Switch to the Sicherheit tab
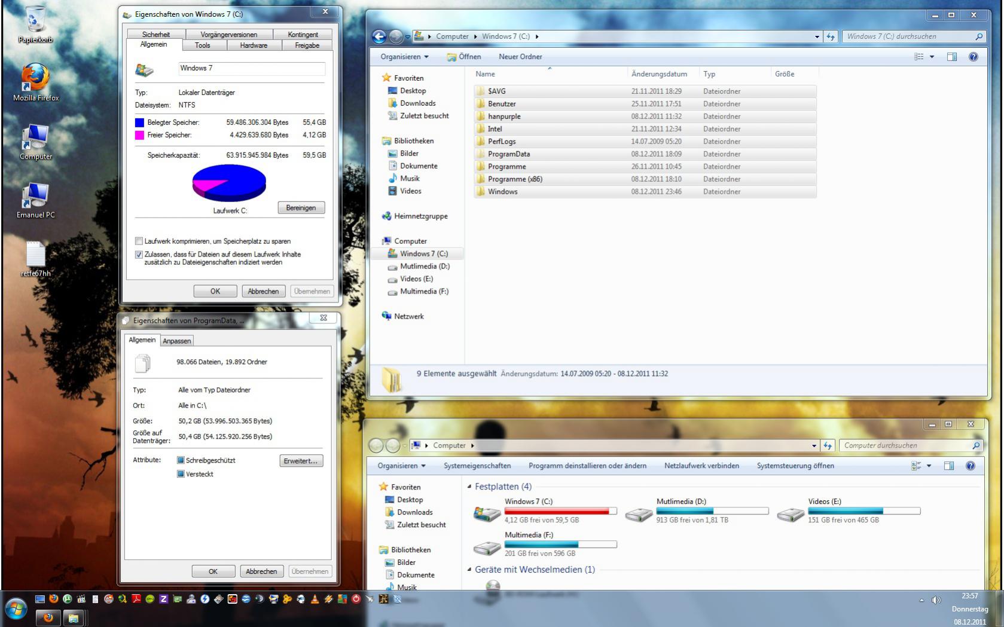Image resolution: width=1004 pixels, height=627 pixels. (156, 35)
